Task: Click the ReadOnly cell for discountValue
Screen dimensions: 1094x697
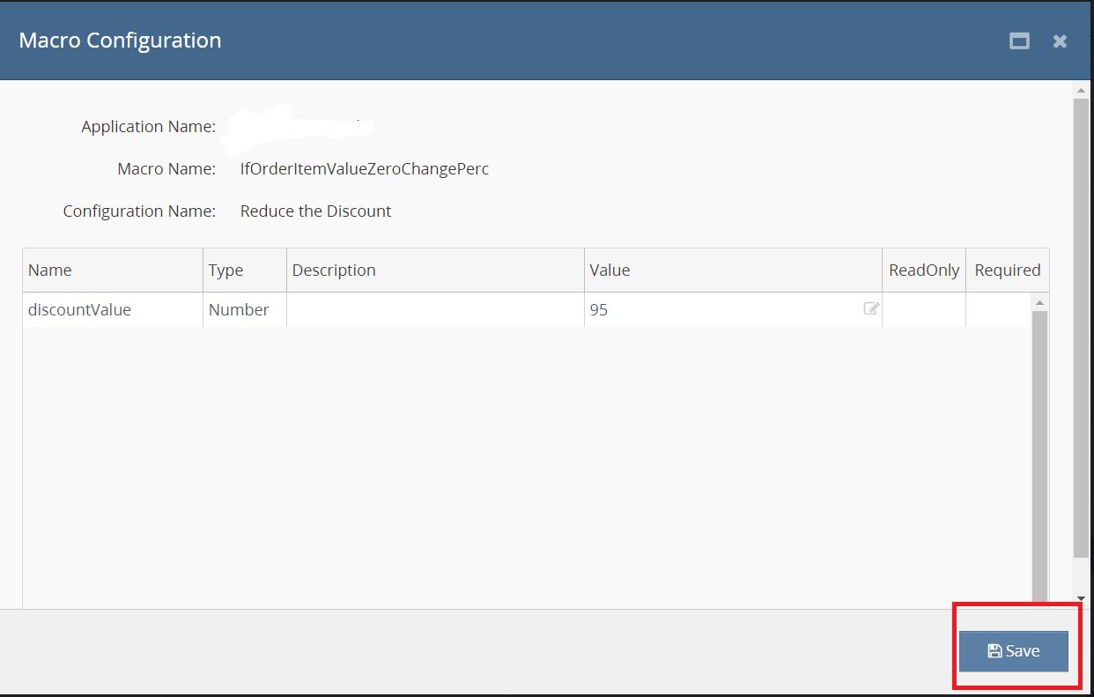Action: pyautogui.click(x=924, y=310)
